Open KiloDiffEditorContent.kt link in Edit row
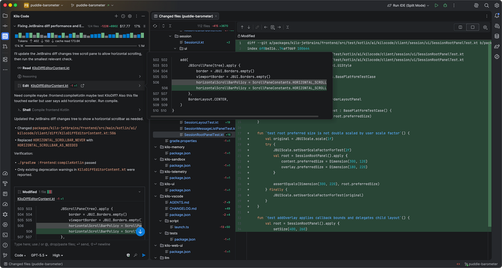502x268 pixels. (x=50, y=86)
